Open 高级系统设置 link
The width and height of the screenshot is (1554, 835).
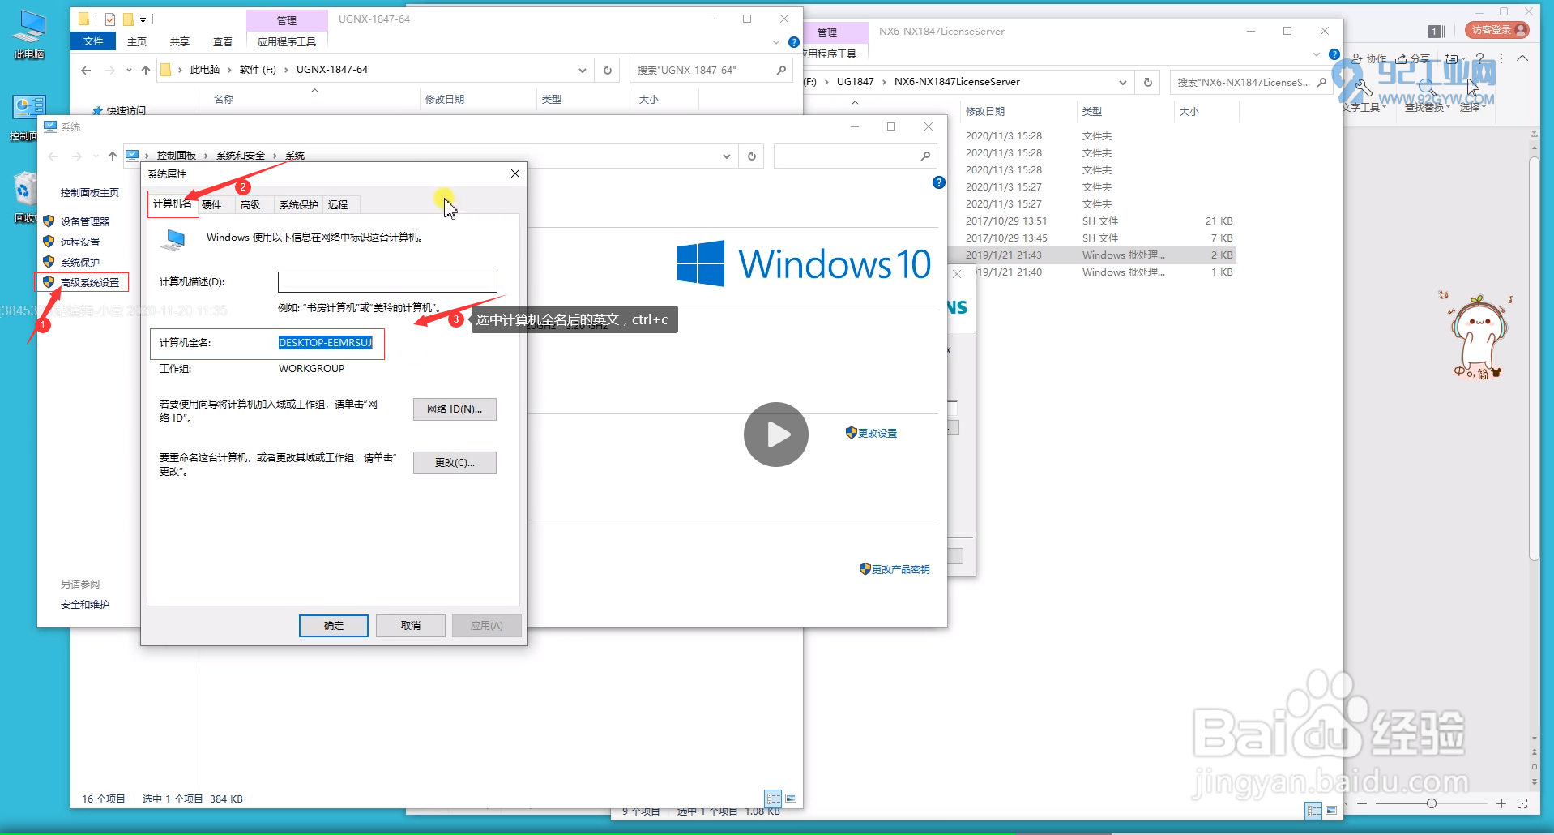click(90, 282)
